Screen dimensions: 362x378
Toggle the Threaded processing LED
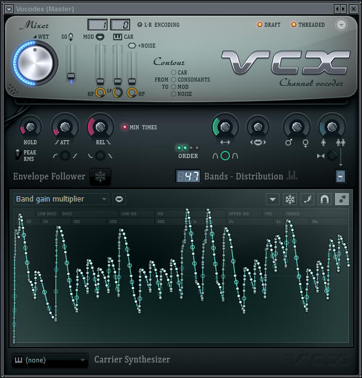coord(294,25)
